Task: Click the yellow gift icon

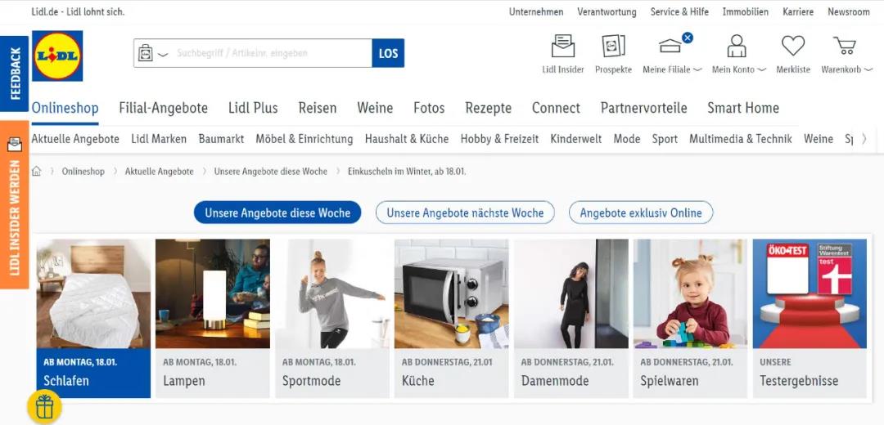Action: (44, 406)
